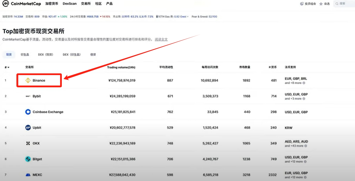Click Upbit fiat support KRW
Screen dimensions: 355x181
click(288, 128)
